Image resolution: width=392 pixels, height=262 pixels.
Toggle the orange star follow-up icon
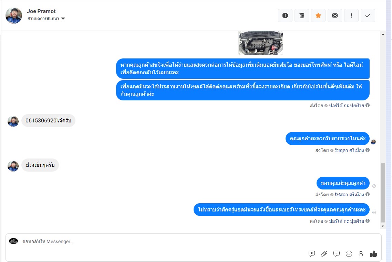(318, 15)
